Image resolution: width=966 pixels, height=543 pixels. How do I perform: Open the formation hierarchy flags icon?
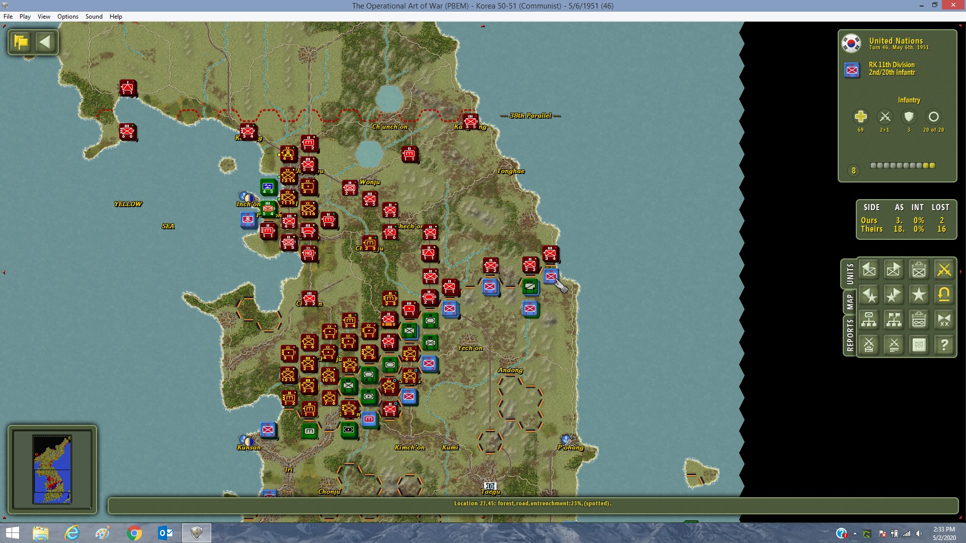tap(894, 320)
